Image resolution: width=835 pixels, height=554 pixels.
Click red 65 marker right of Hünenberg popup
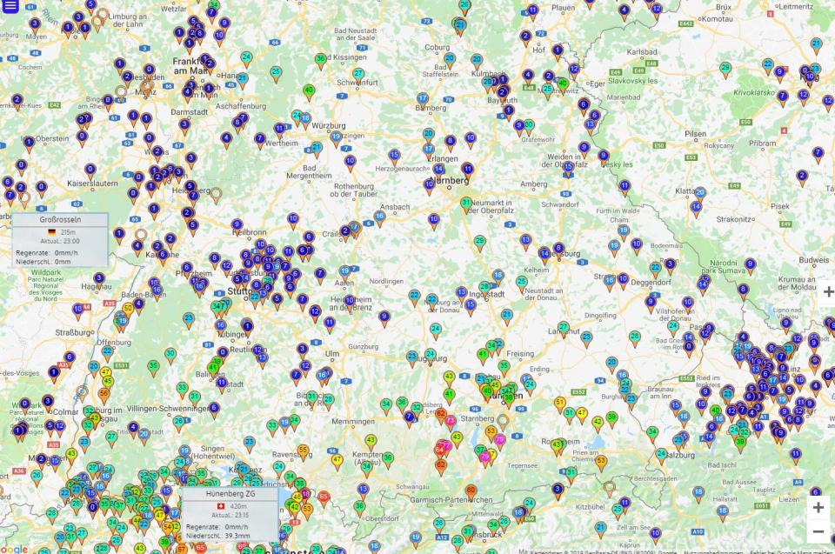pos(324,497)
